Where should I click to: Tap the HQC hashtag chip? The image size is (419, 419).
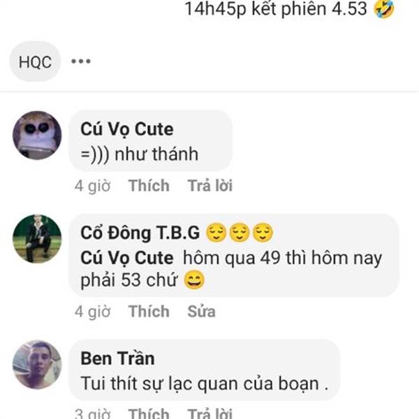pos(35,61)
